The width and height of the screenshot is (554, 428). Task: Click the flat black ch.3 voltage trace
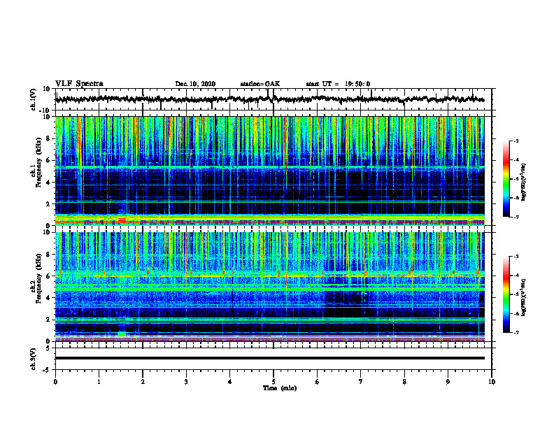[x=270, y=358]
